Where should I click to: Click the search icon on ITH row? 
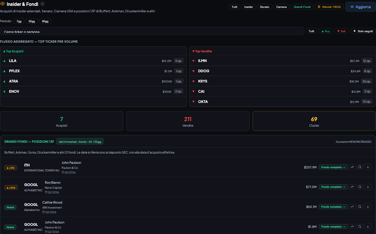tap(360, 167)
